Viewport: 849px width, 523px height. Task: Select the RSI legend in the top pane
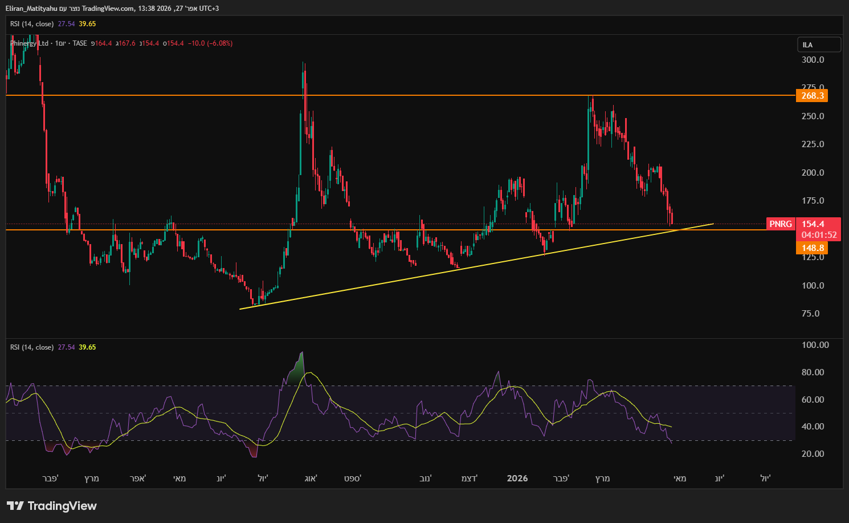[x=32, y=24]
